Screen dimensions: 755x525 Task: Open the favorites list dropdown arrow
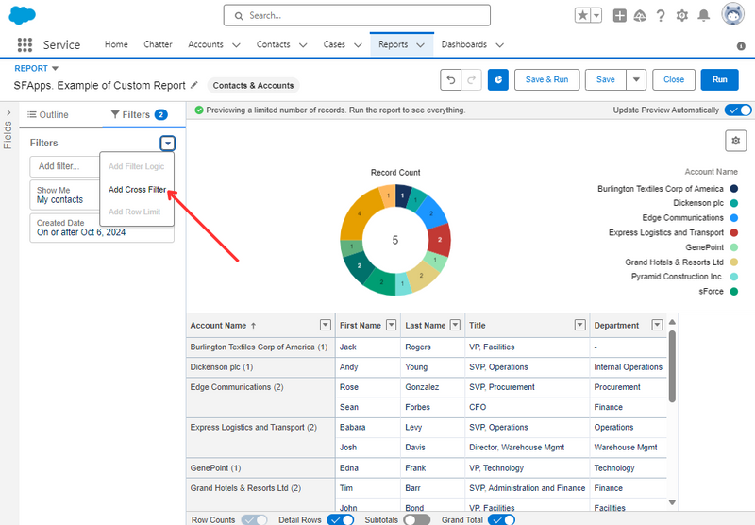click(x=596, y=15)
